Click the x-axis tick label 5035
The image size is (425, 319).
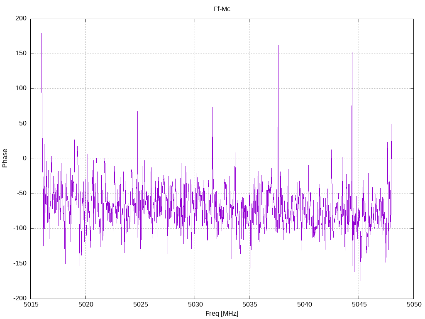point(249,304)
